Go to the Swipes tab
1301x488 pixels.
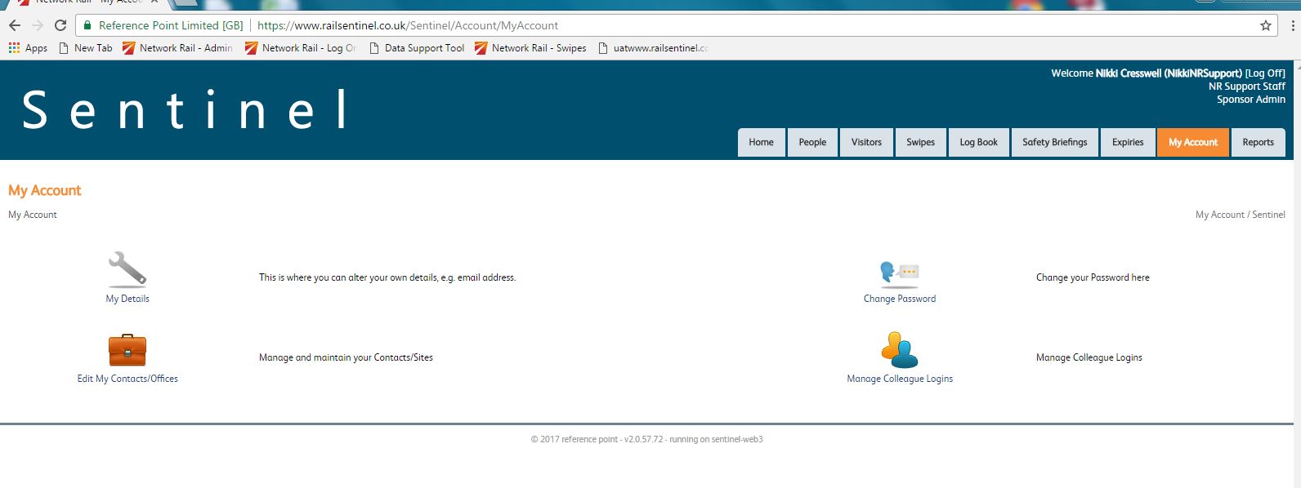[x=920, y=142]
